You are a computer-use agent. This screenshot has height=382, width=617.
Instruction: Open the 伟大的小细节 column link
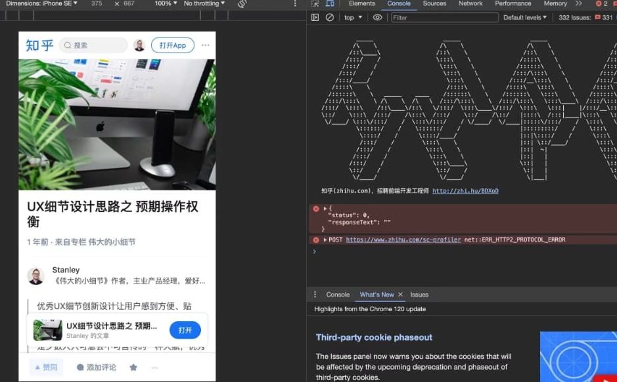[112, 242]
